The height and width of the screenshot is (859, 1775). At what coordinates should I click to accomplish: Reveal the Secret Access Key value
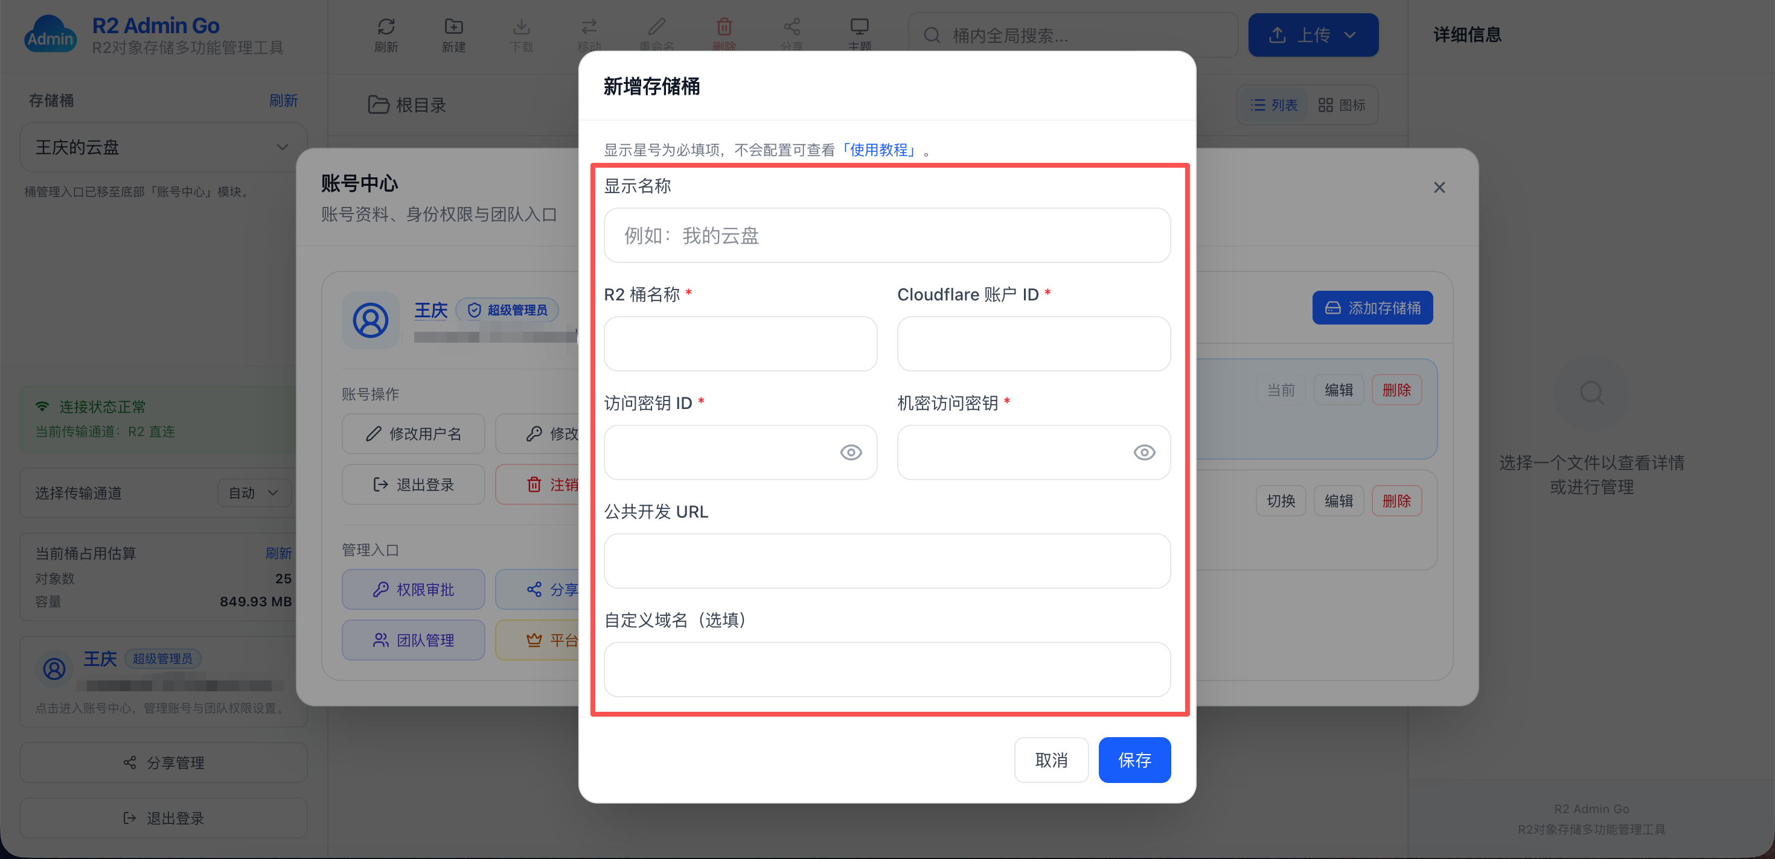[x=1144, y=452]
